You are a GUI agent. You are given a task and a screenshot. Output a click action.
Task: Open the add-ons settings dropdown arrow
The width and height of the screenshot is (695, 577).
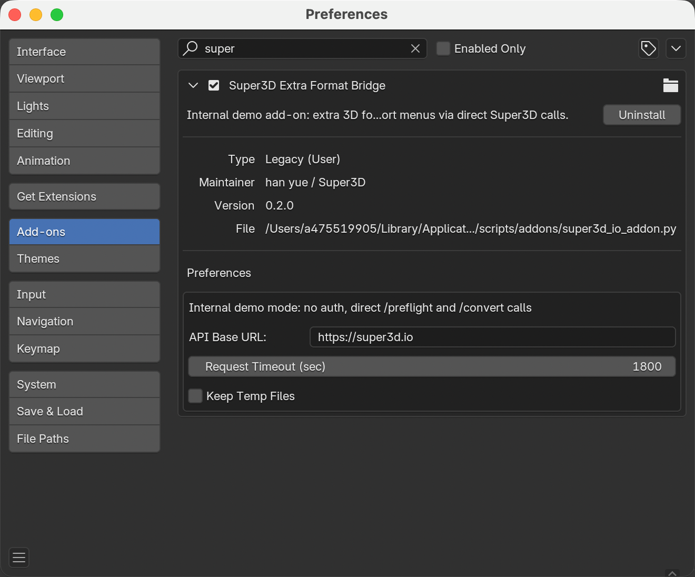click(x=676, y=48)
